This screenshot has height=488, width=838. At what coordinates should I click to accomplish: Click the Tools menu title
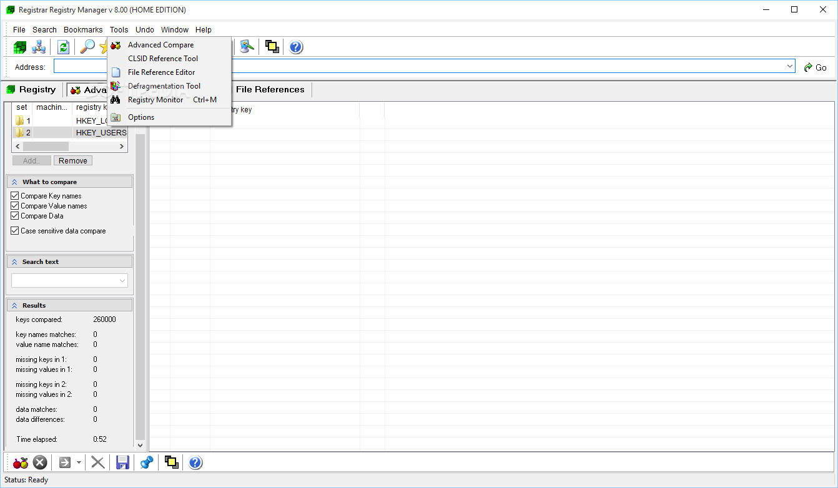point(119,30)
